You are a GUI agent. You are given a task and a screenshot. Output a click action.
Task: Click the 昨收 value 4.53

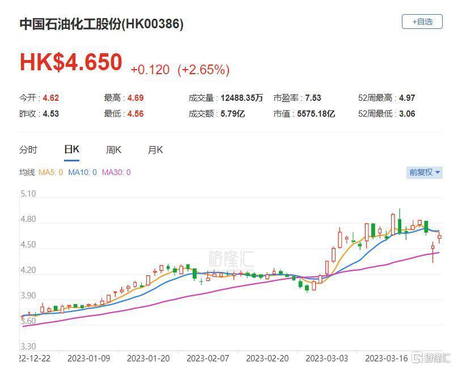pyautogui.click(x=50, y=114)
